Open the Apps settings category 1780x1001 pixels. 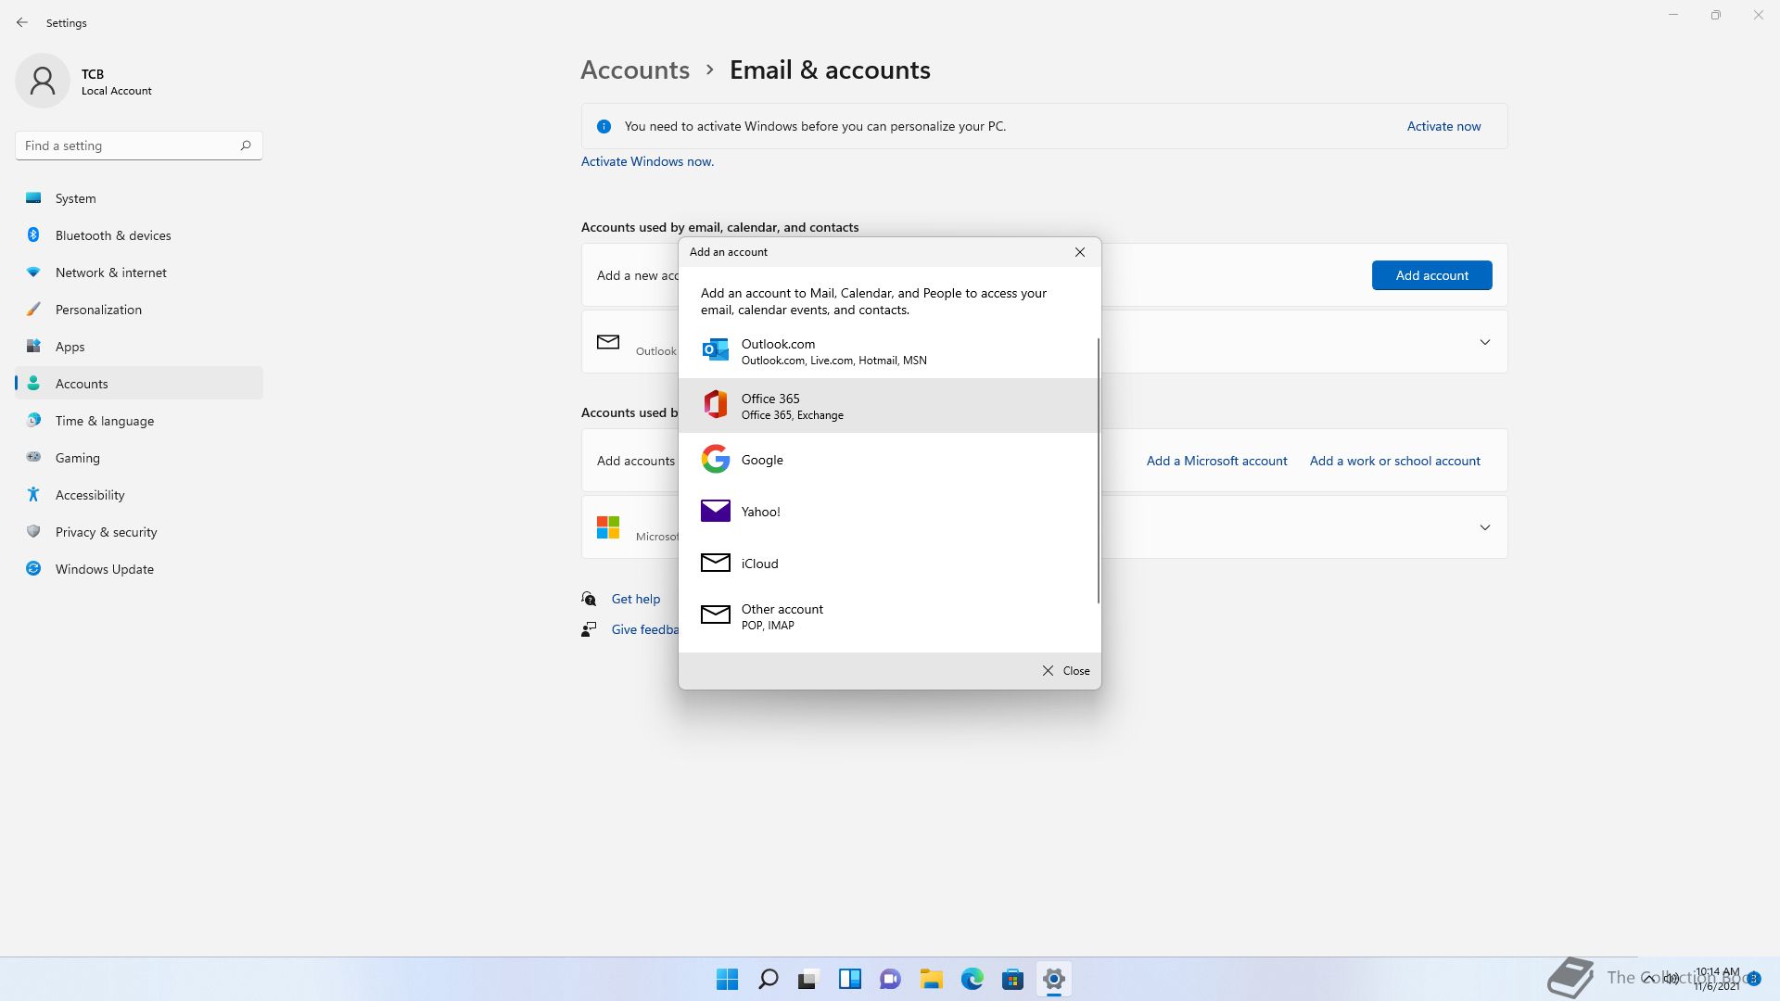point(139,347)
